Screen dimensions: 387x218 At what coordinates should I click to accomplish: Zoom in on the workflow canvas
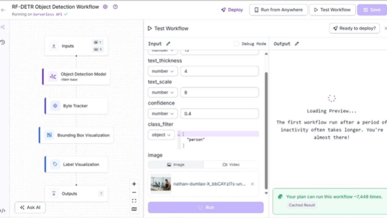[134, 184]
